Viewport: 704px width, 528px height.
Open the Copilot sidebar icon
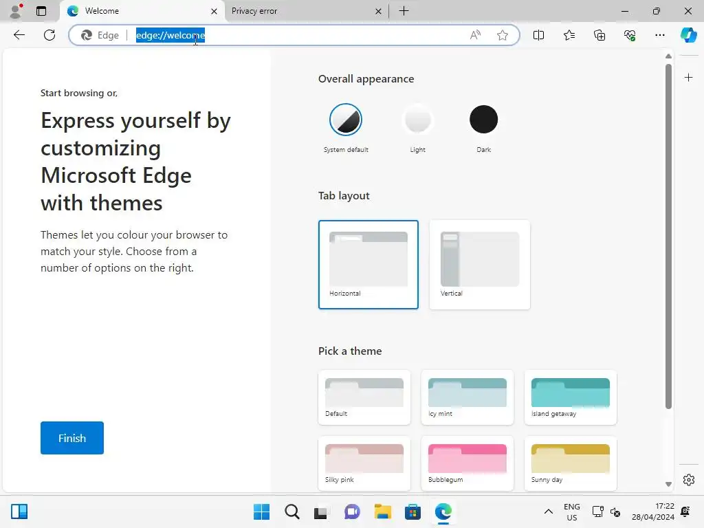pos(689,35)
